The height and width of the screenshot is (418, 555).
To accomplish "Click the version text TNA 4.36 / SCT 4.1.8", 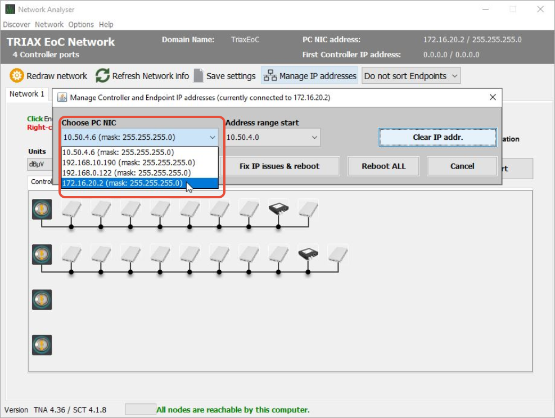I will coord(70,410).
